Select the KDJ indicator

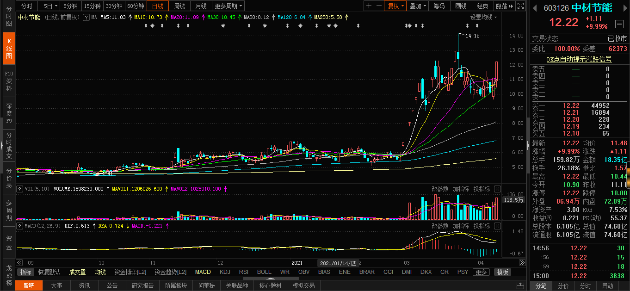(x=225, y=272)
